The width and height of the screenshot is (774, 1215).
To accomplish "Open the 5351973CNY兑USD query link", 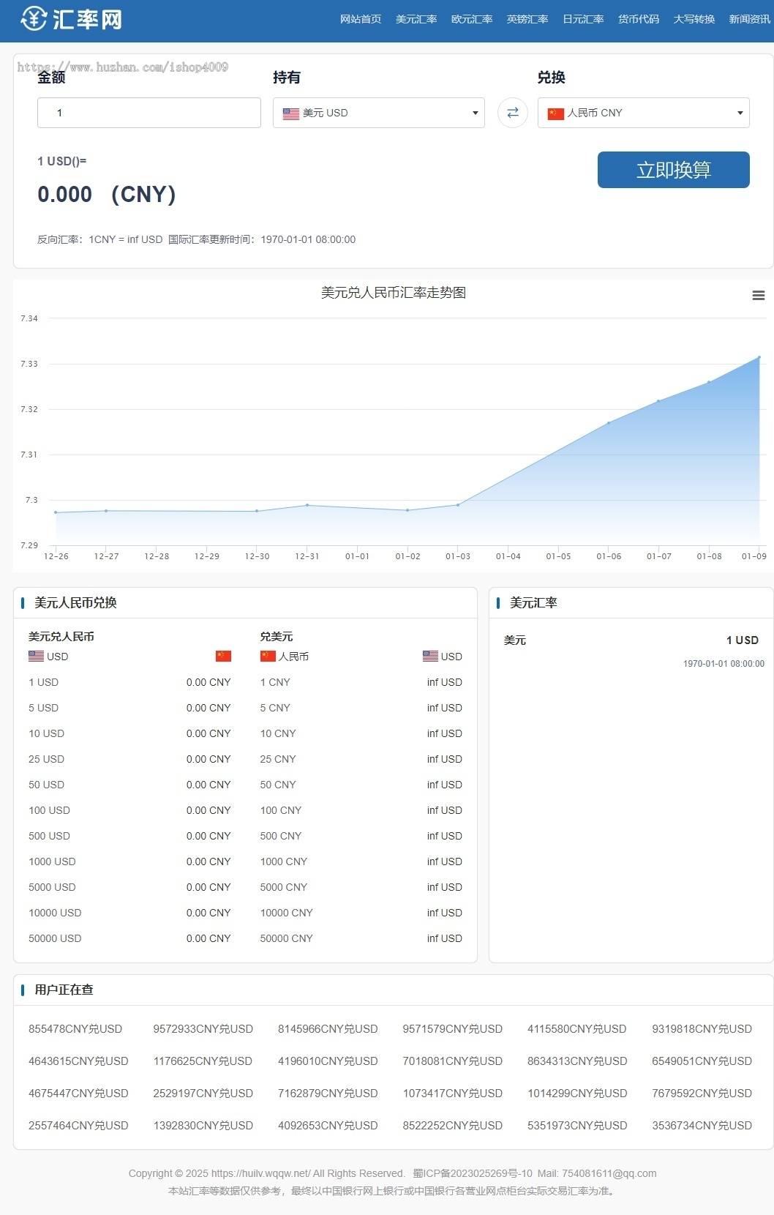I will [577, 1126].
